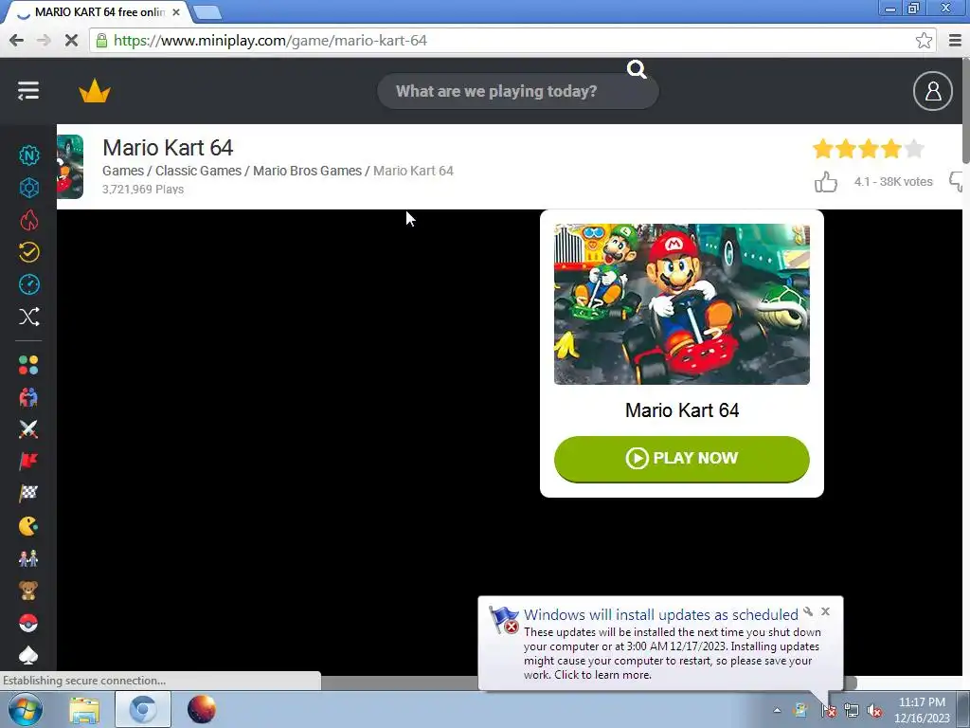Open the Games breadcrumb link
Viewport: 970px width, 728px height.
point(123,171)
